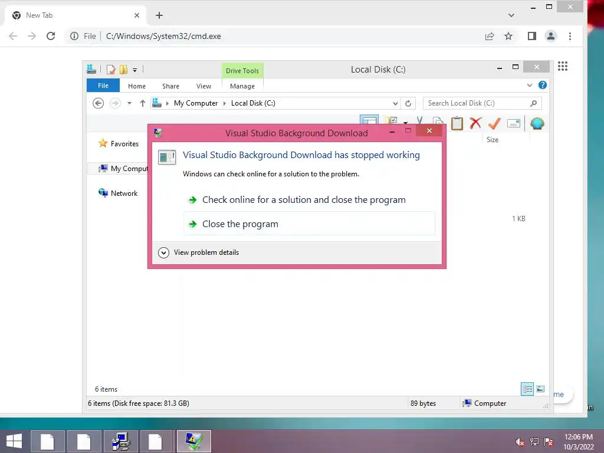Select the Drive Tools contextual tab
This screenshot has width=604, height=453.
pyautogui.click(x=242, y=71)
